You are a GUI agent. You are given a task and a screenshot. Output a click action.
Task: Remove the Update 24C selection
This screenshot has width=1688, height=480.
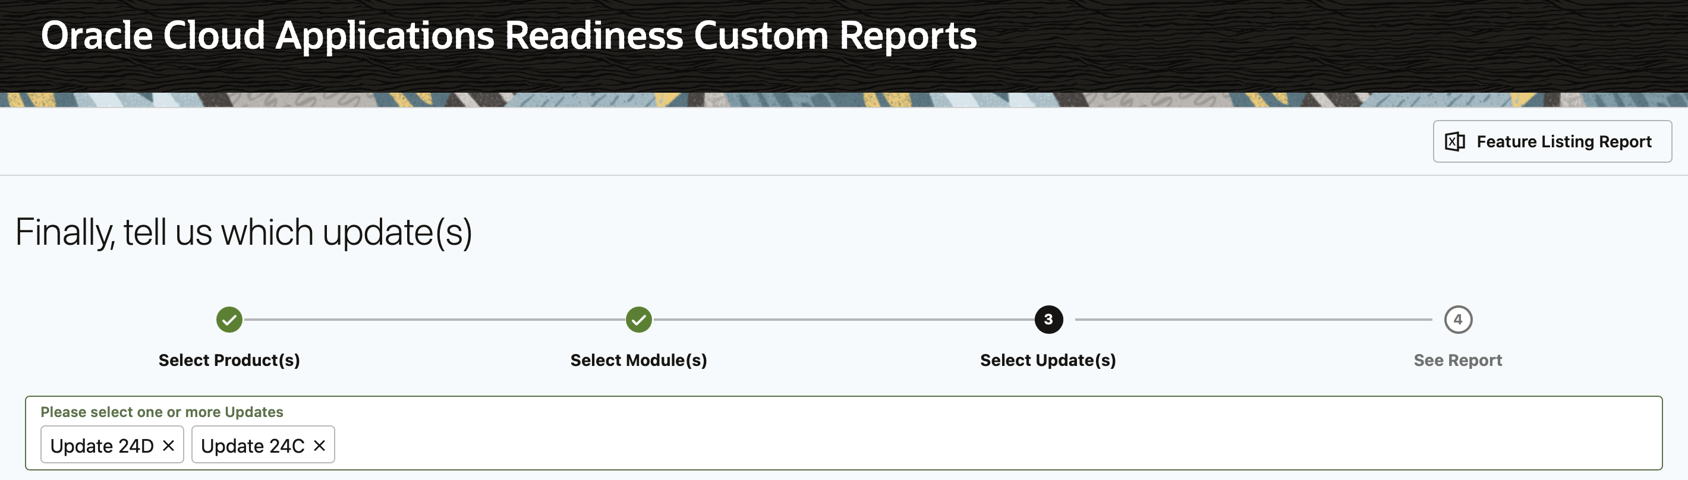point(320,446)
